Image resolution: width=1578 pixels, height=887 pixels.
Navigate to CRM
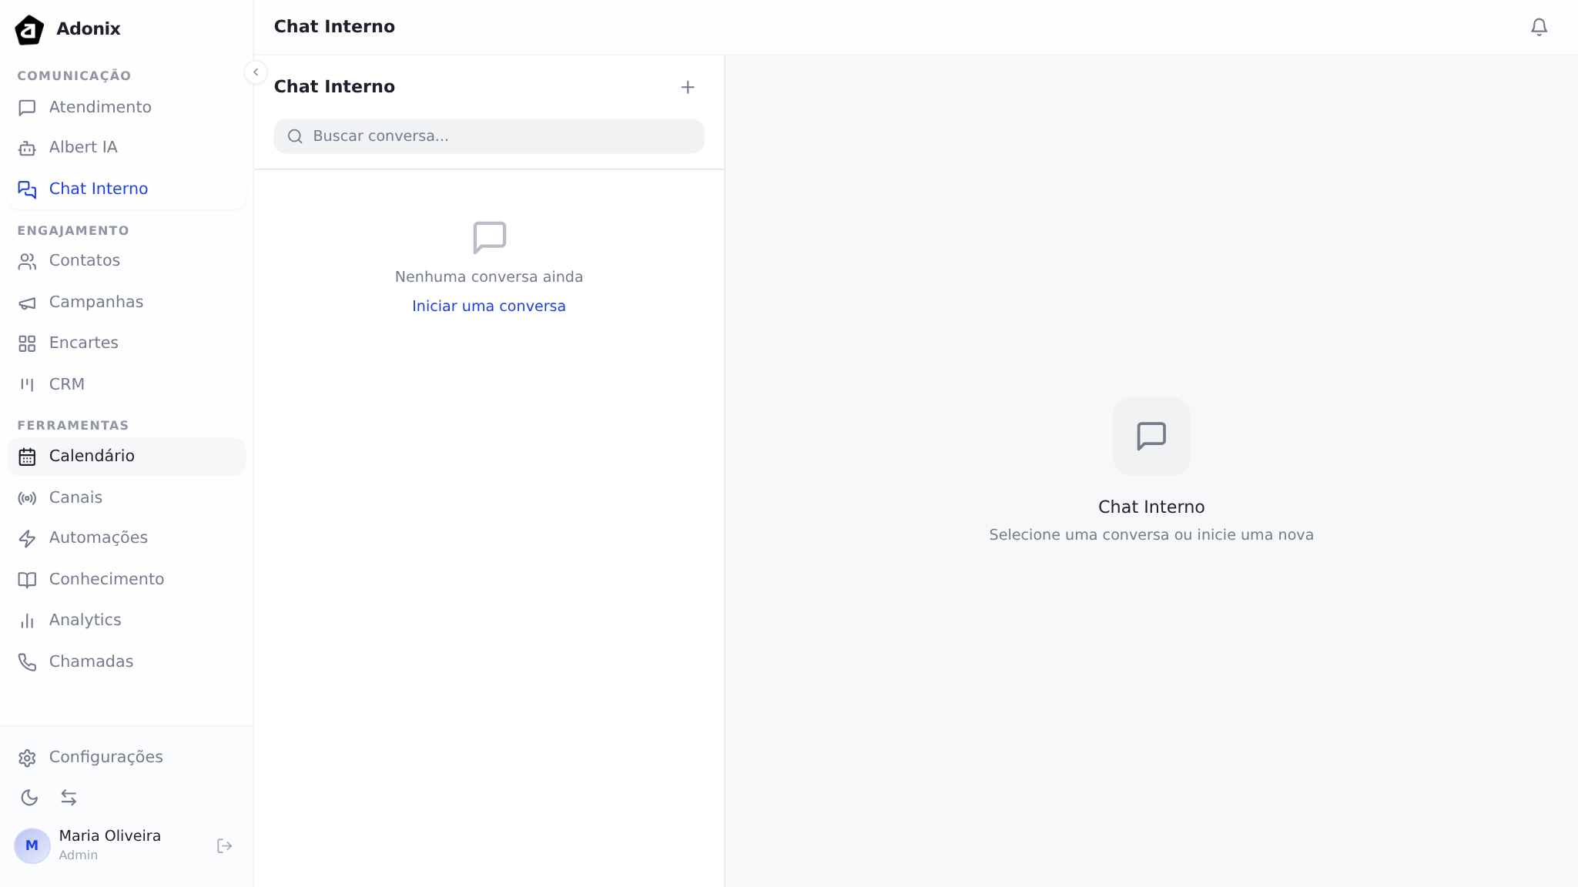(x=66, y=384)
